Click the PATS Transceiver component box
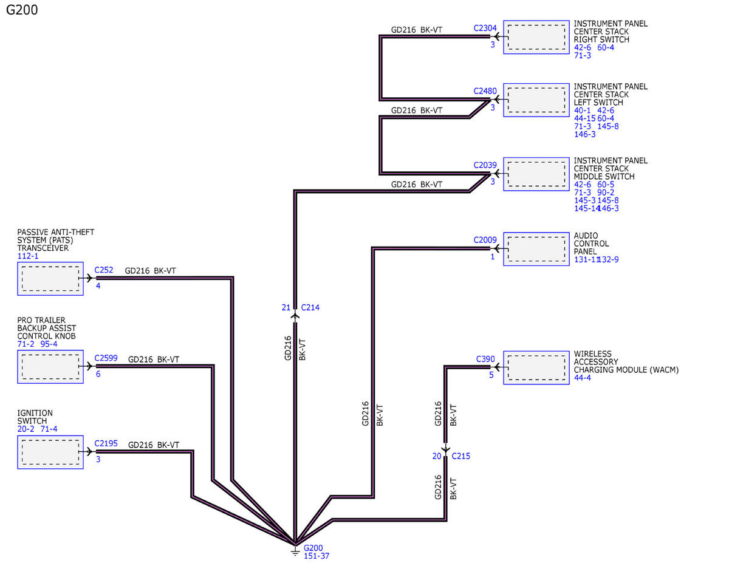The width and height of the screenshot is (729, 563). click(50, 279)
